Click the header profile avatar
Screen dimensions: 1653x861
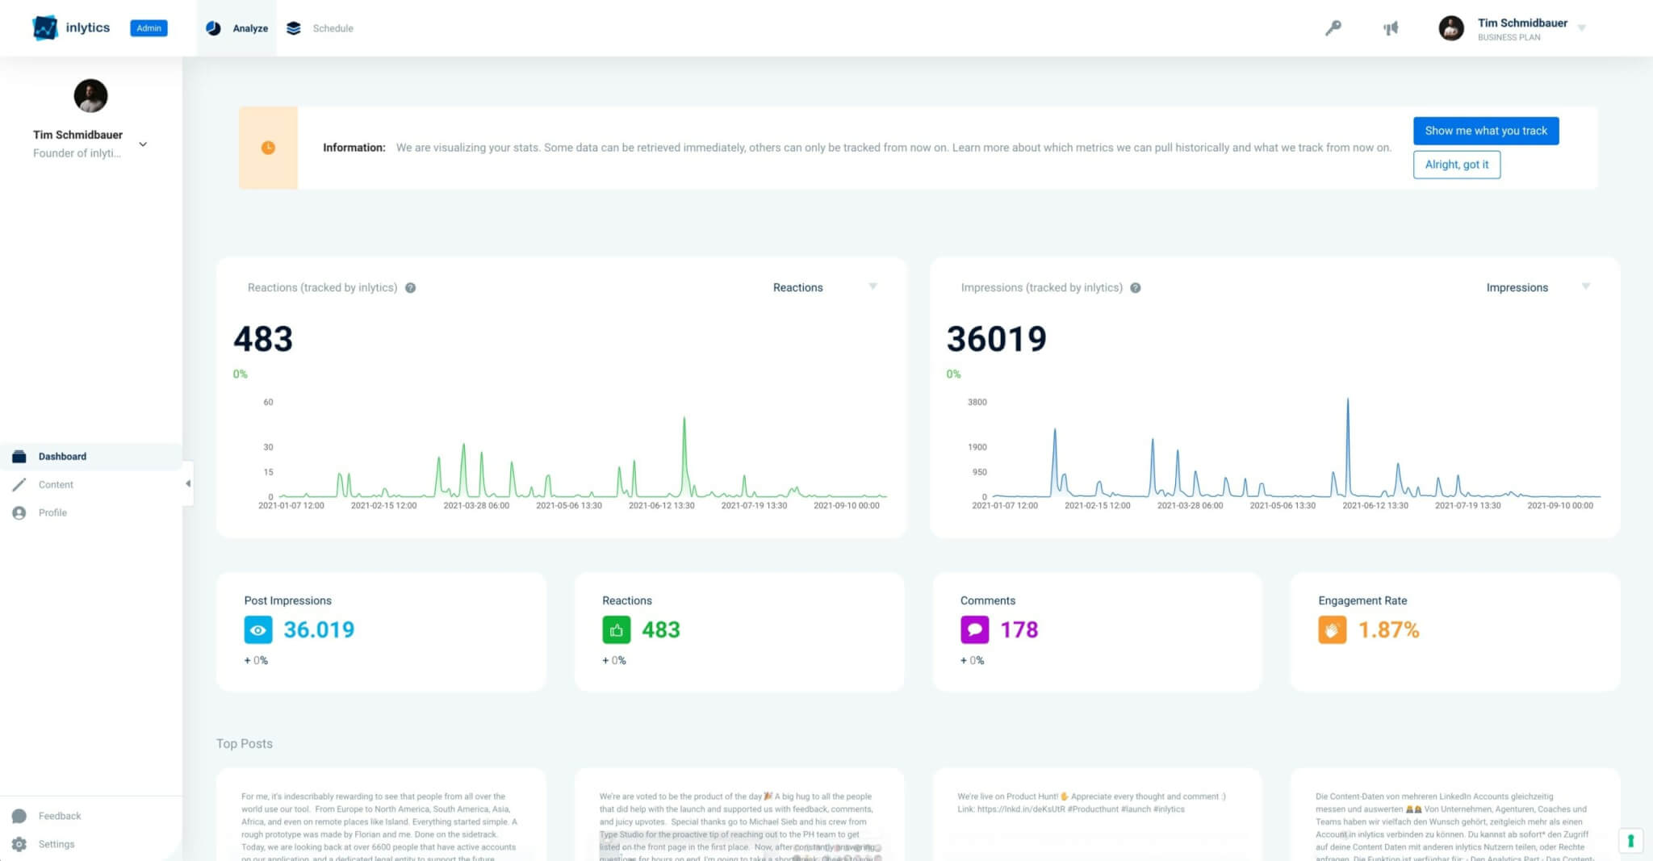click(x=1451, y=28)
